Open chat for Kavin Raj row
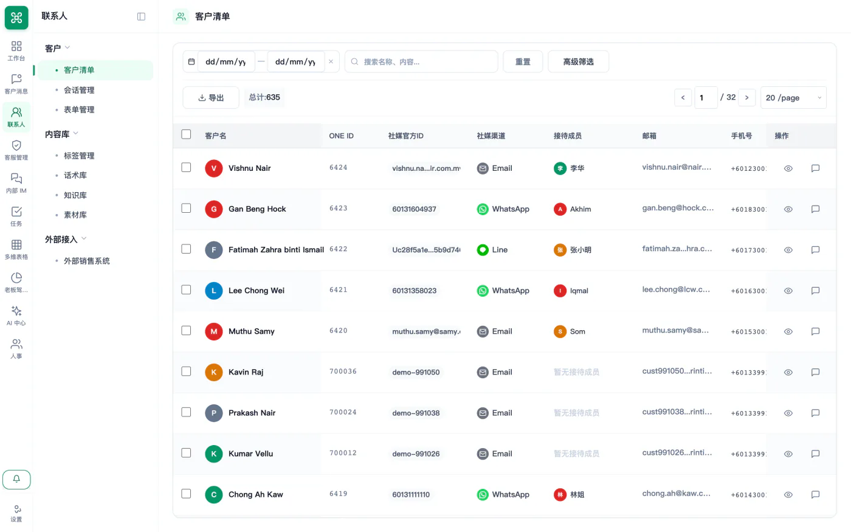The width and height of the screenshot is (851, 532). 815,372
